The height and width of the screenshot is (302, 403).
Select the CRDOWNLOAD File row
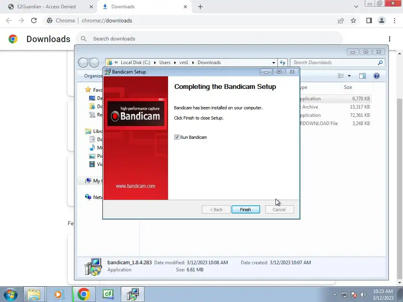click(335, 123)
